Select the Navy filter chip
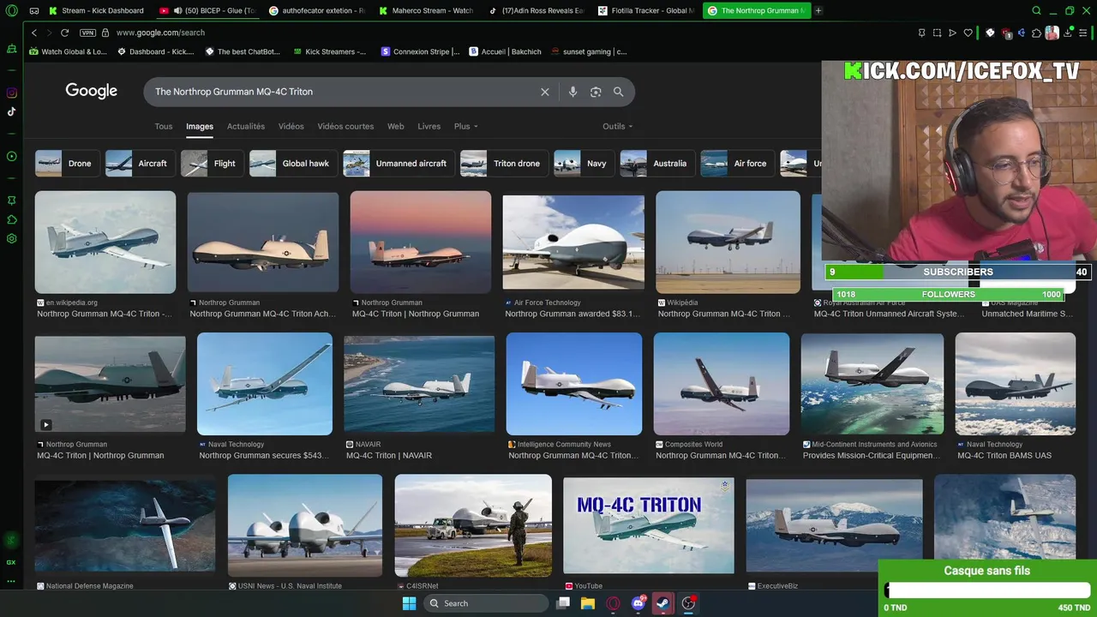1097x617 pixels. (584, 163)
